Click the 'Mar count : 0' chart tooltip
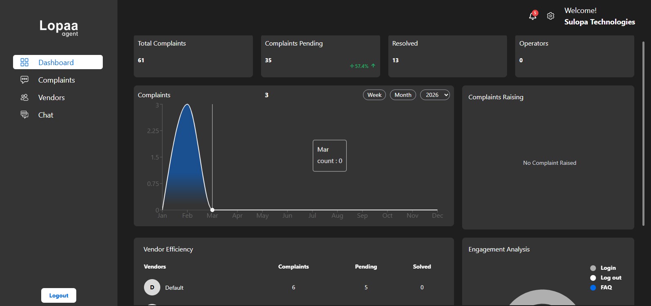Screen dimensions: 651x306 pyautogui.click(x=330, y=155)
